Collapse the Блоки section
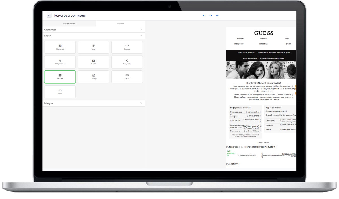The image size is (339, 199). [x=94, y=36]
